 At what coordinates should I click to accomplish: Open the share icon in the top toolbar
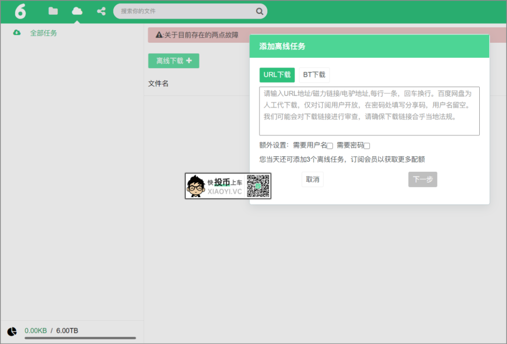tap(100, 11)
